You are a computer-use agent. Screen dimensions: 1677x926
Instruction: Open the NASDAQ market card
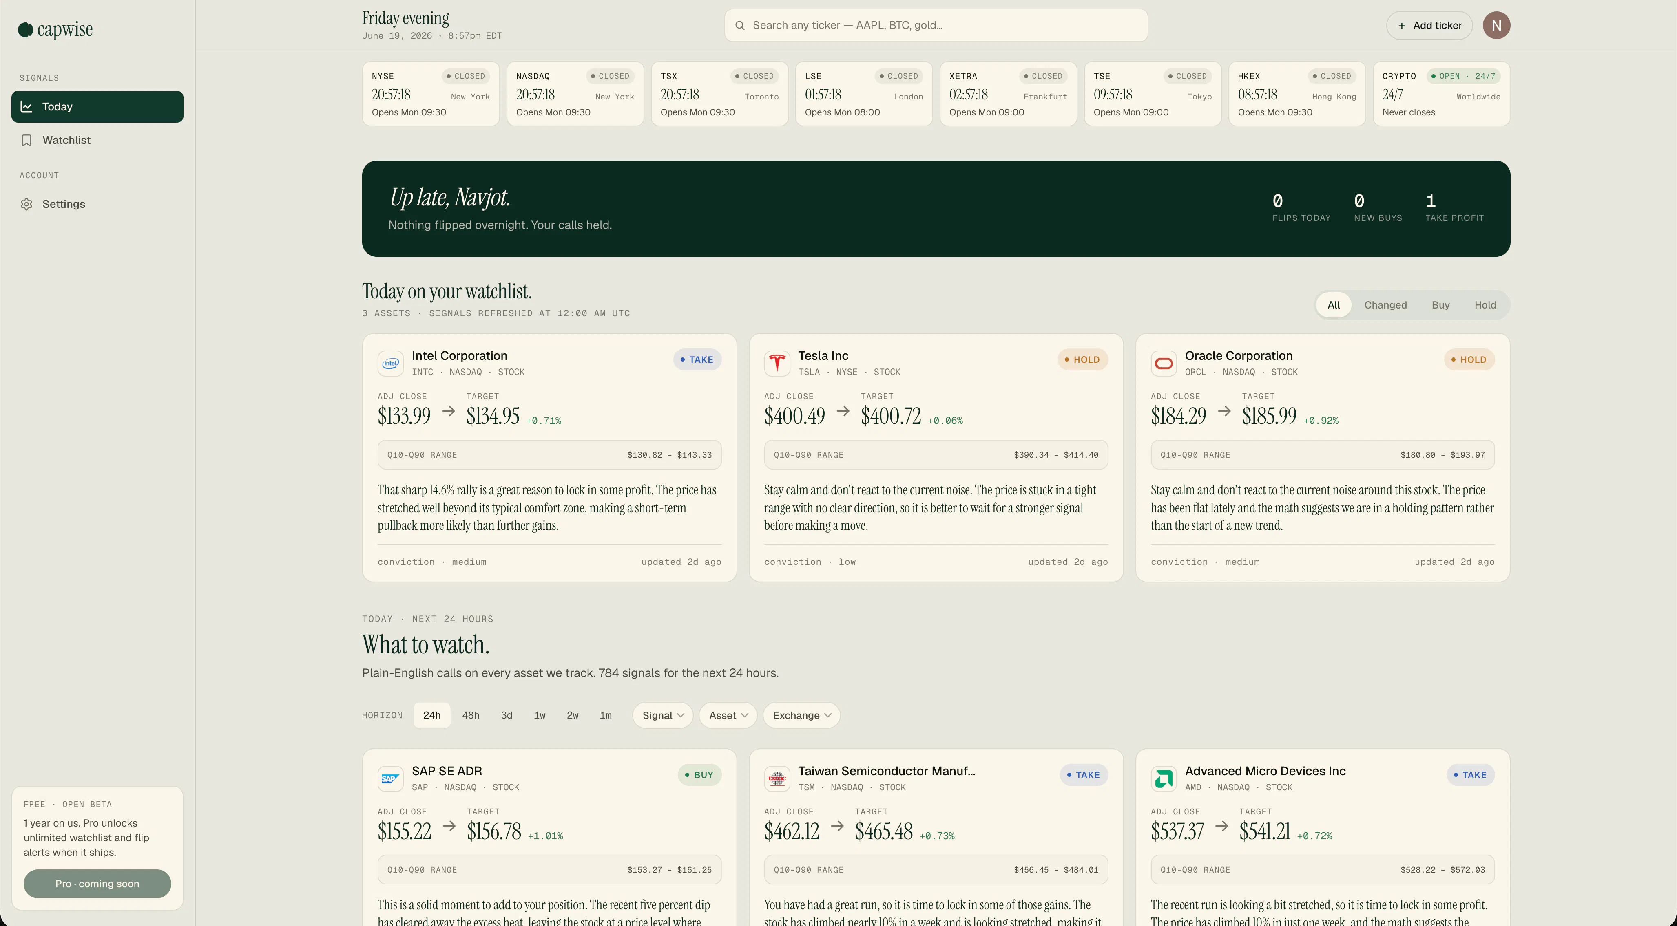575,94
